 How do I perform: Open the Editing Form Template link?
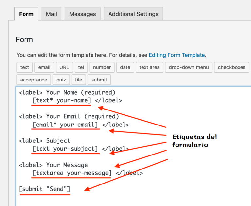click(x=176, y=55)
